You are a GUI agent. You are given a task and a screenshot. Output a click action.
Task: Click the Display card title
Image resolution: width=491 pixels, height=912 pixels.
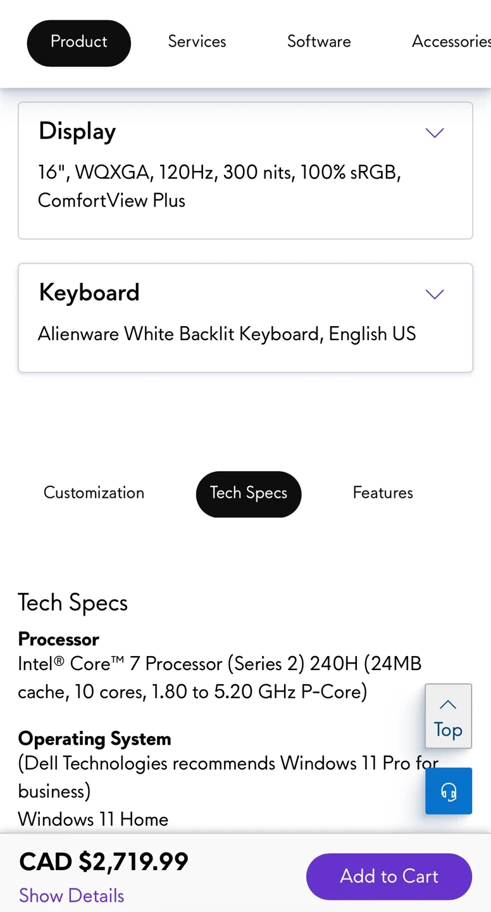click(x=77, y=132)
